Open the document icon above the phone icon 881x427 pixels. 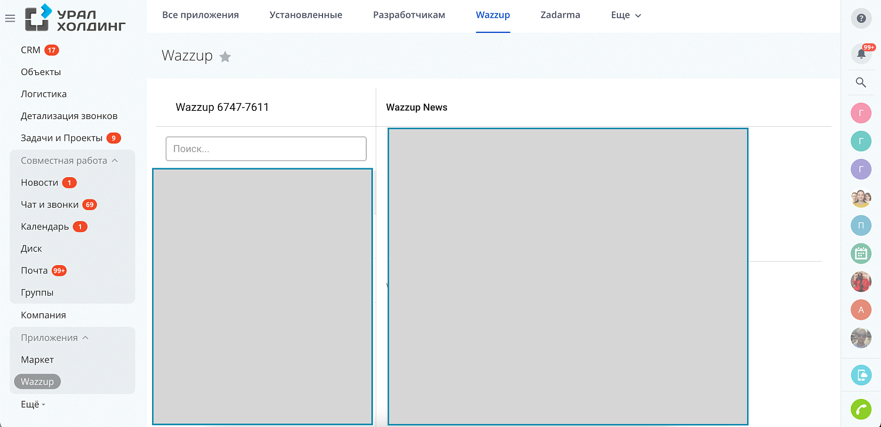(861, 375)
